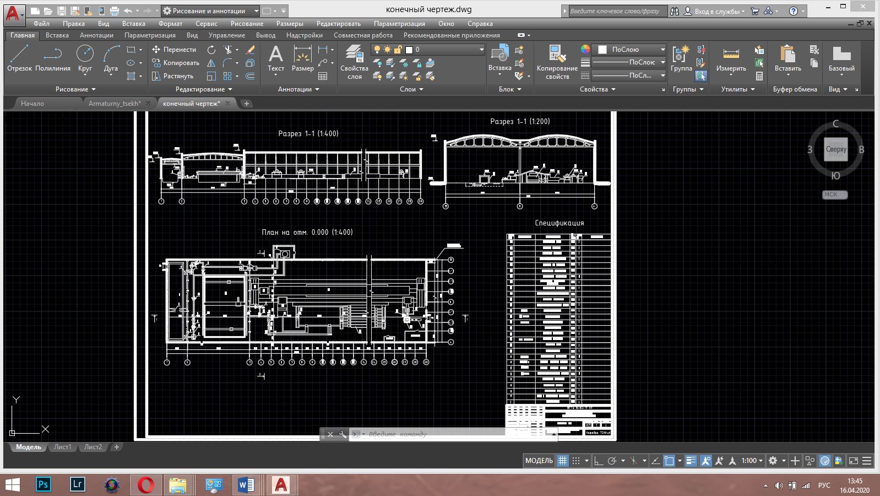Open Свойства слоя layer properties
The width and height of the screenshot is (880, 496).
(x=354, y=62)
